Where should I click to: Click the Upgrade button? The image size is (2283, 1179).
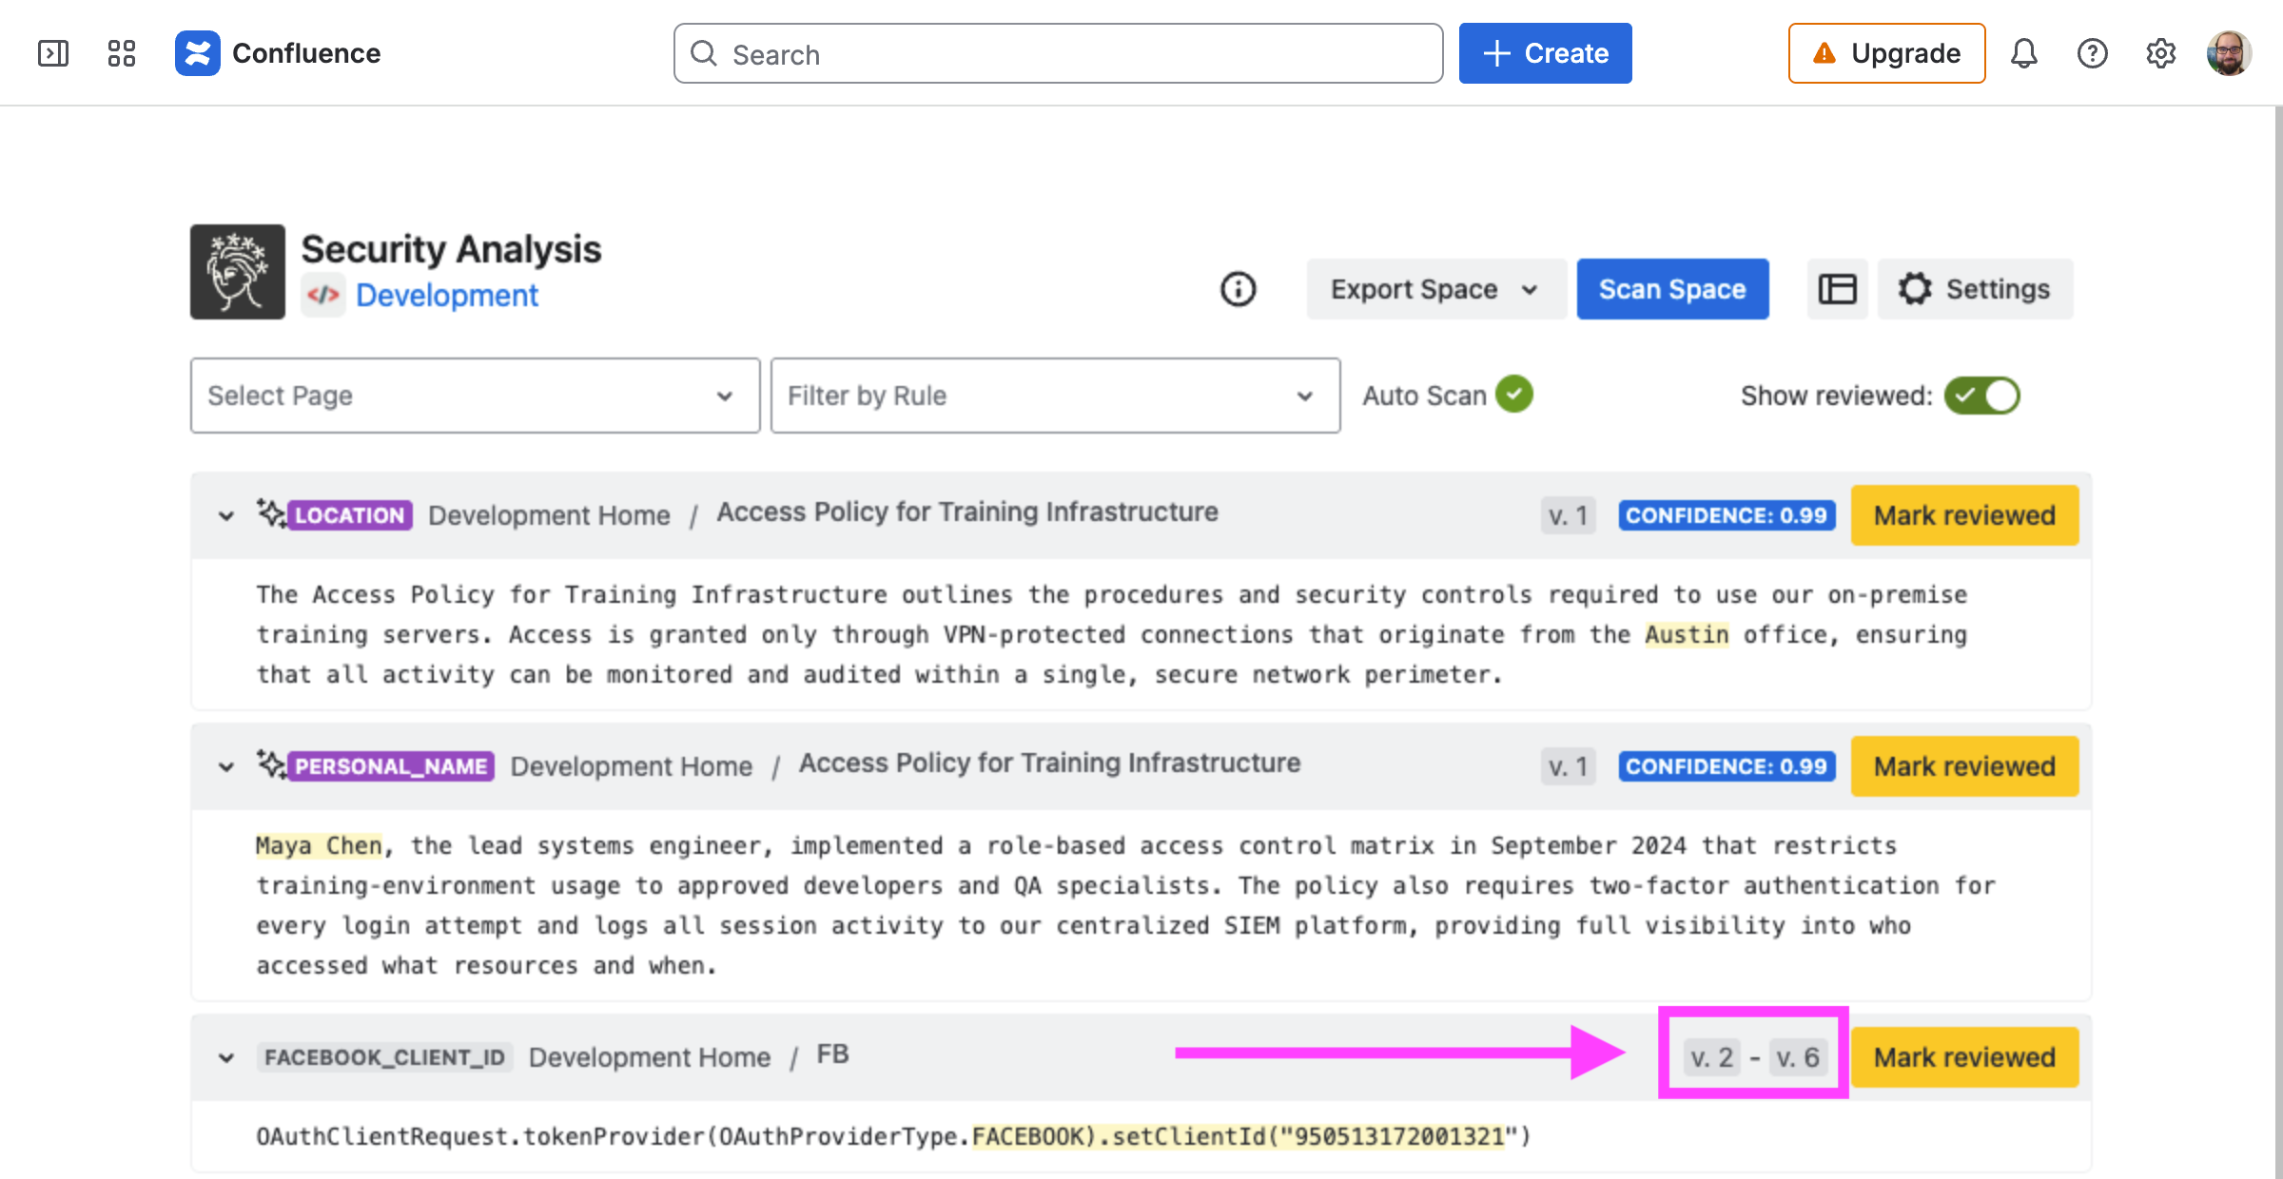(1887, 53)
